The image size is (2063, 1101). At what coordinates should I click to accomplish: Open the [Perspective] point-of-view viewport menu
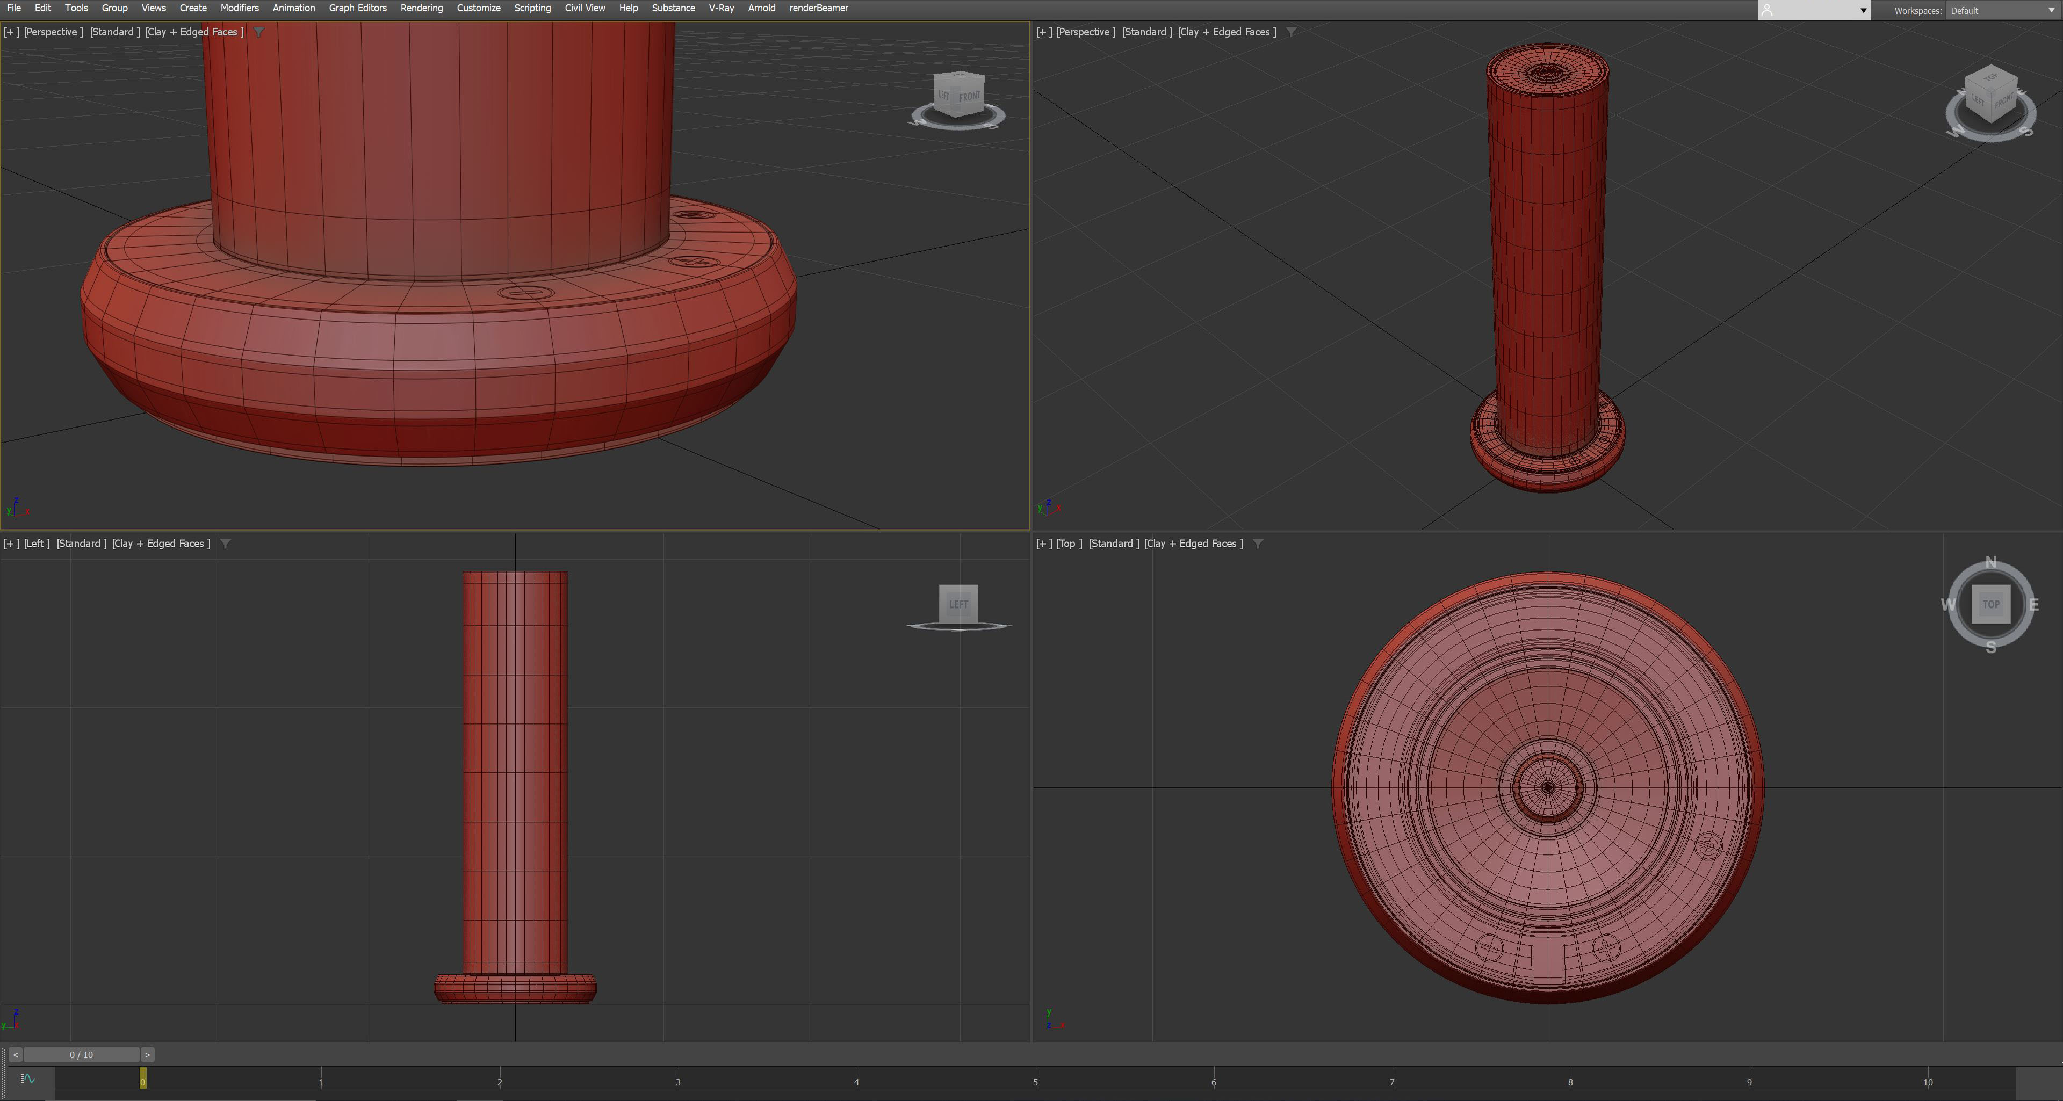53,32
